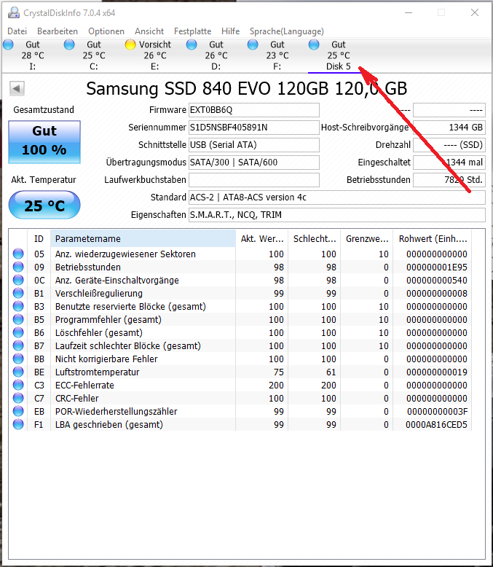Sort by Parametername column header
The width and height of the screenshot is (493, 567).
[143, 238]
